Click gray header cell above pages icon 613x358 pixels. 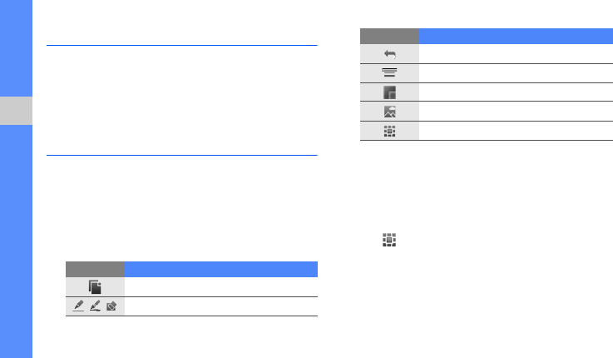[95, 269]
